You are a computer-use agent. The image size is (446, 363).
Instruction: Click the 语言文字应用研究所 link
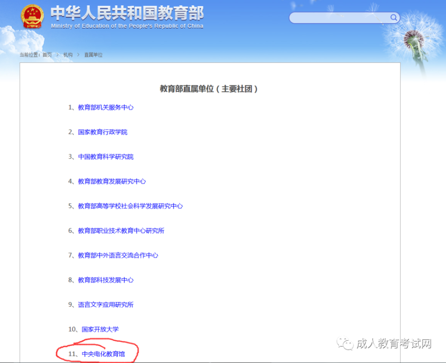pyautogui.click(x=105, y=305)
